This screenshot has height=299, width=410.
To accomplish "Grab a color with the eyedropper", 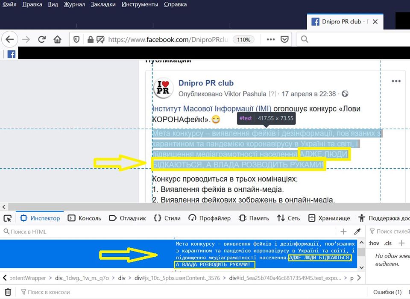I will (357, 232).
